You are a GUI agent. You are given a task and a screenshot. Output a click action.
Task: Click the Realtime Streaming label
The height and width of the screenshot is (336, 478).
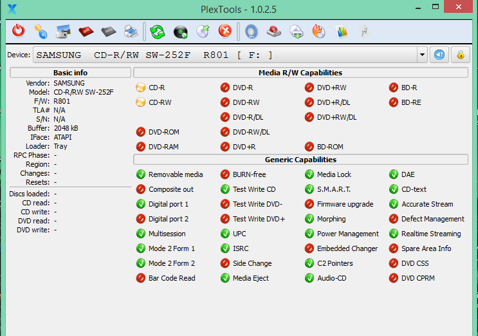431,234
